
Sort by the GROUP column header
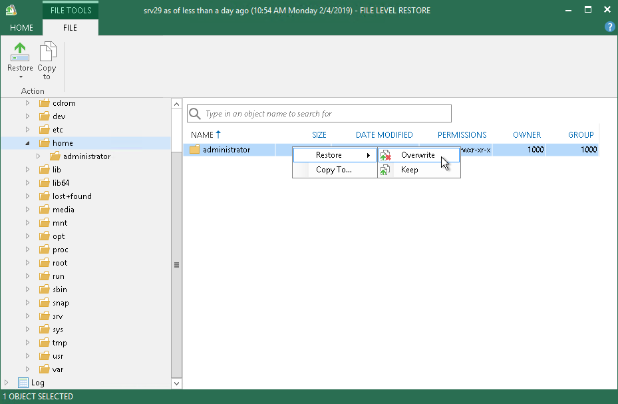[x=581, y=135]
